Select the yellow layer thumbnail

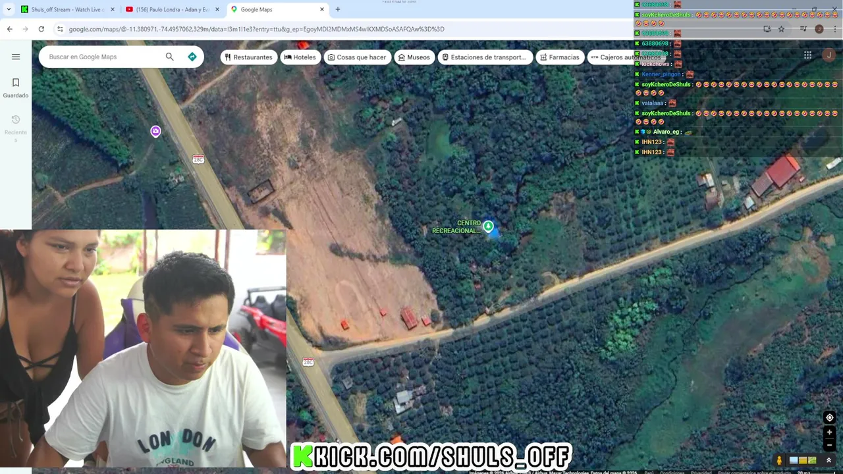(x=803, y=460)
